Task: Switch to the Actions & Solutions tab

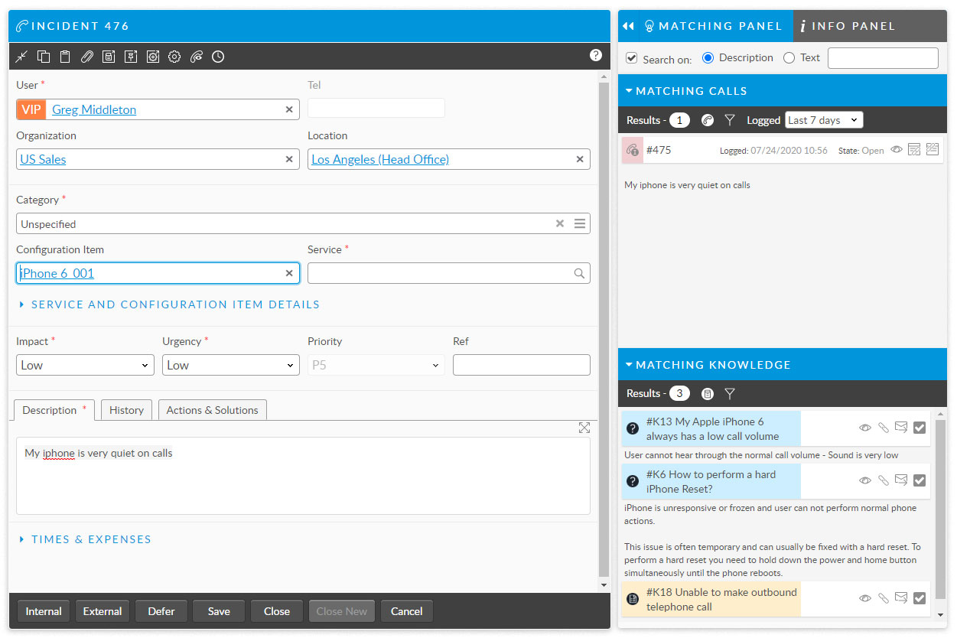Action: click(x=212, y=409)
